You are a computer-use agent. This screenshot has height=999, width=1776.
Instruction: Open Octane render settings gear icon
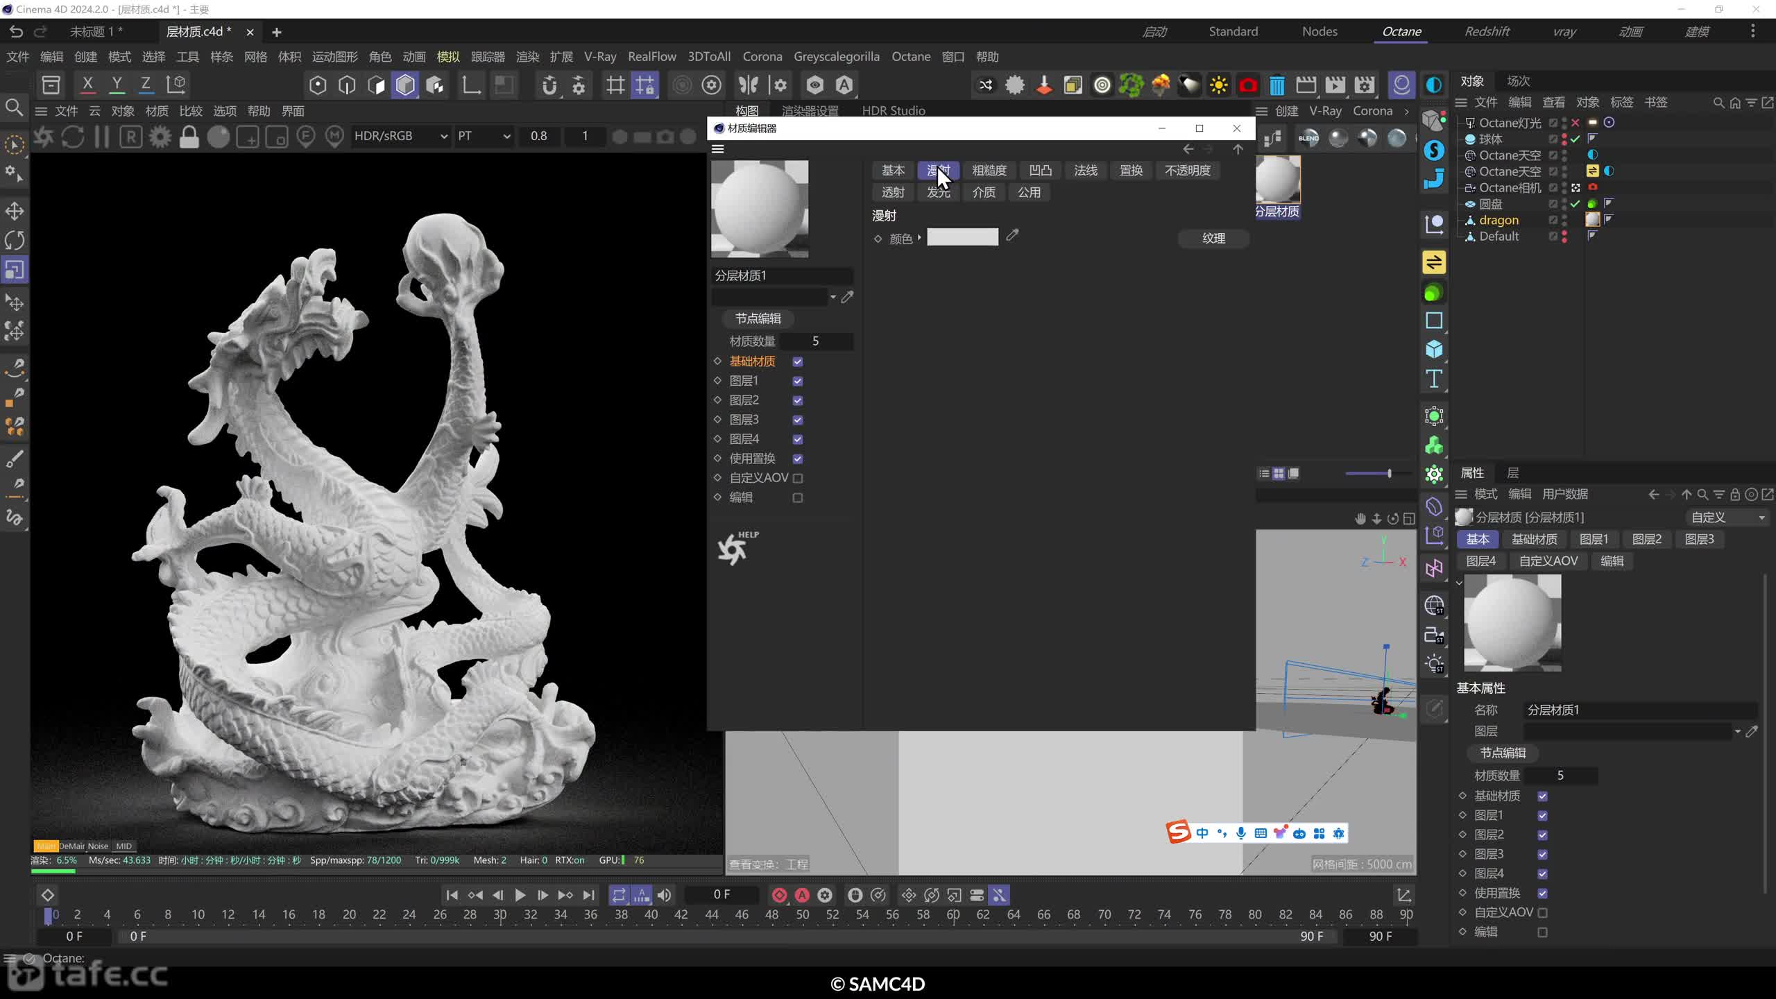[x=160, y=137]
